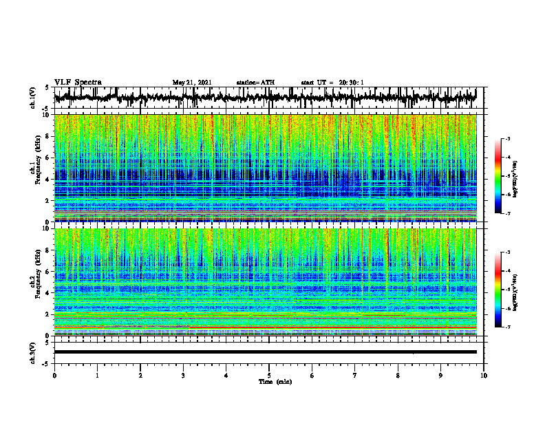
Task: Click the "4" kHz tick on ch.2 frequency axis
Action: pyautogui.click(x=48, y=293)
